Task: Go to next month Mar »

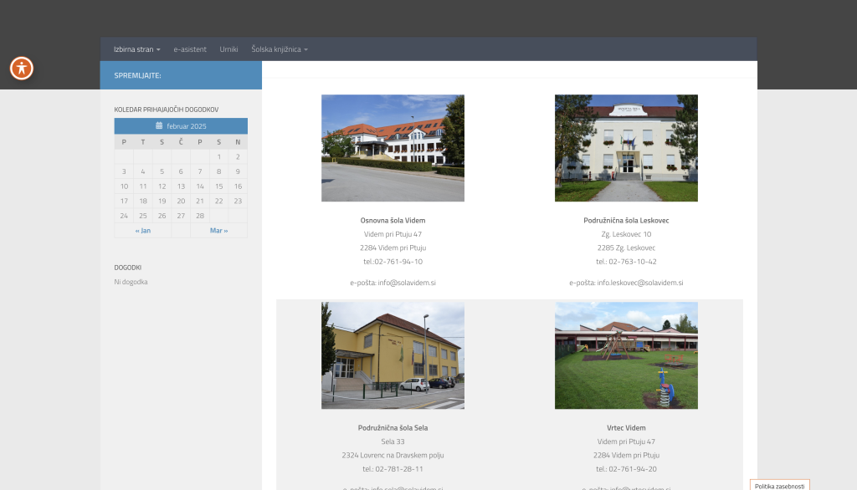Action: (x=218, y=231)
